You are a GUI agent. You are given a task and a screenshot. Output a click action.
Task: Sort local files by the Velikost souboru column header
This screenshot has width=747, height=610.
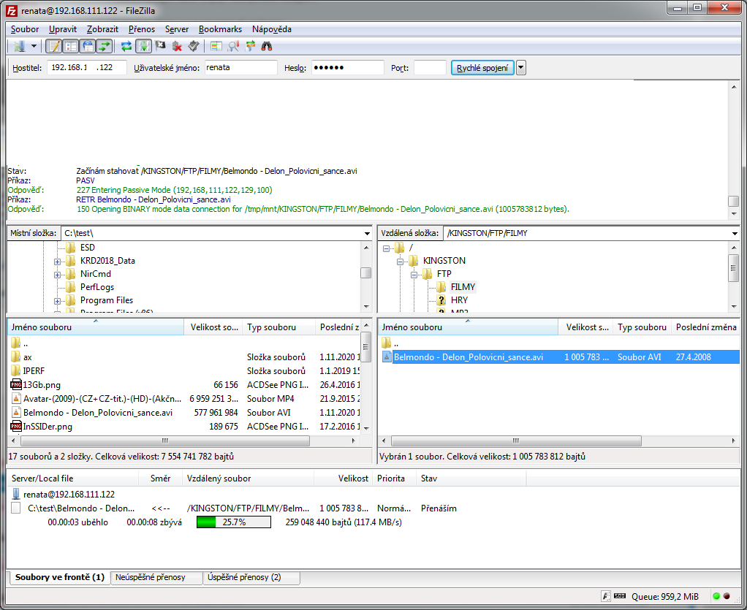point(212,327)
